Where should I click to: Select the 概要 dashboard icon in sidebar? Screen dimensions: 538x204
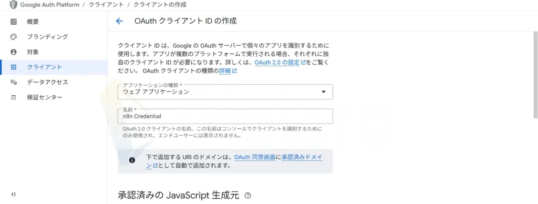13,22
